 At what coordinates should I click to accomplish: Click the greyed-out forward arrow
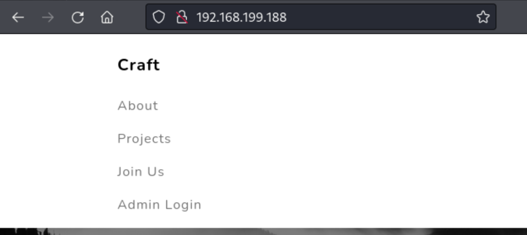pyautogui.click(x=48, y=17)
